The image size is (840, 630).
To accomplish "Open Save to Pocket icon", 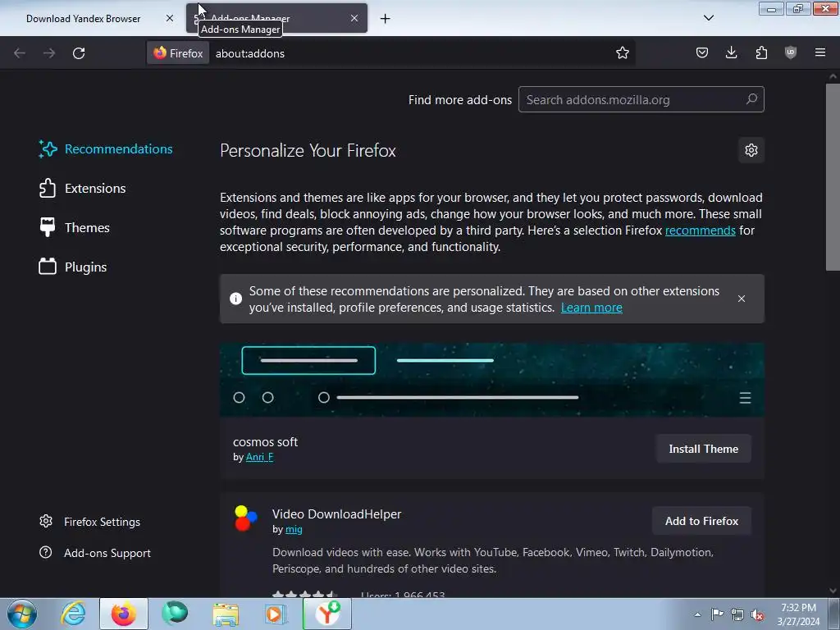I will tap(702, 52).
